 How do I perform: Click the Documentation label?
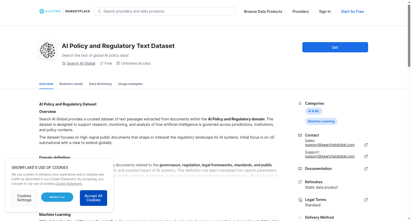[318, 169]
